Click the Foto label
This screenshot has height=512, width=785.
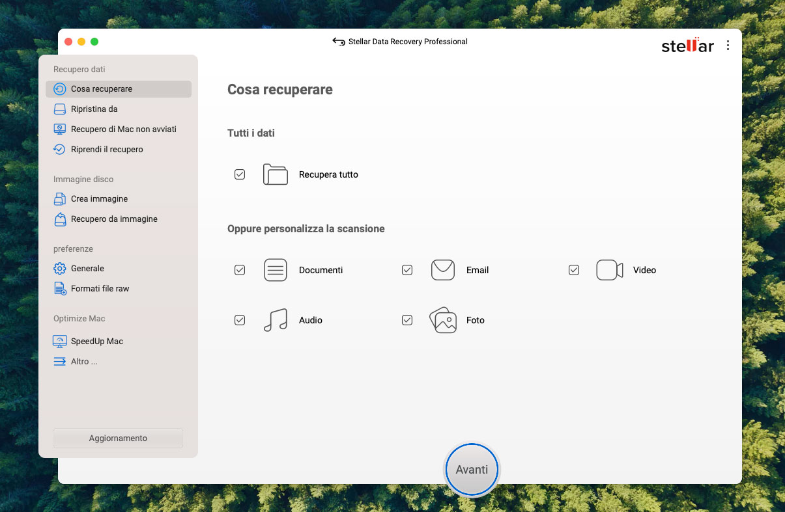coord(476,320)
